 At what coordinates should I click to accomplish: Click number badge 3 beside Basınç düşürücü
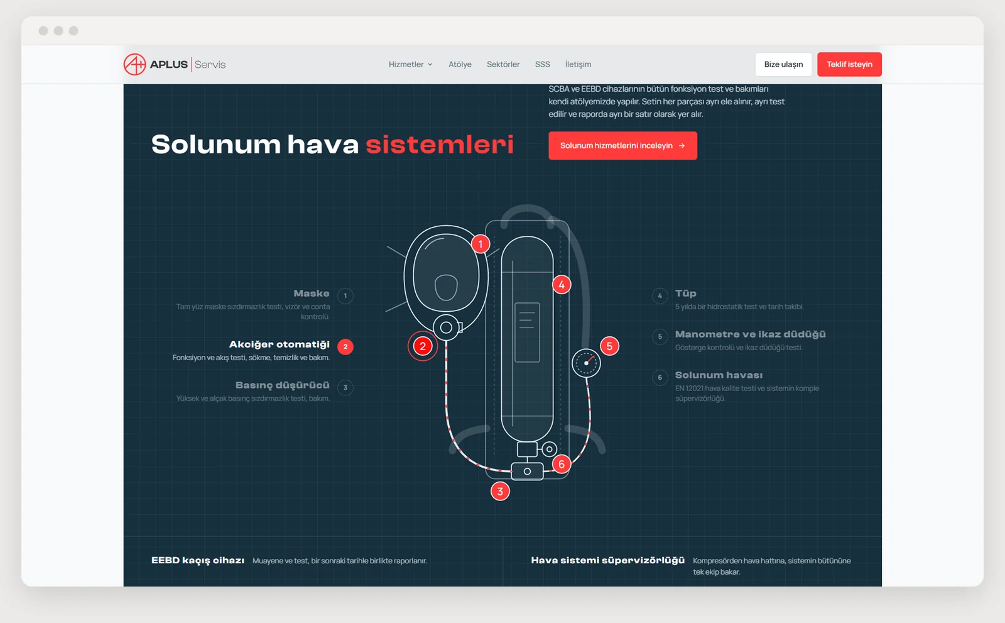345,387
